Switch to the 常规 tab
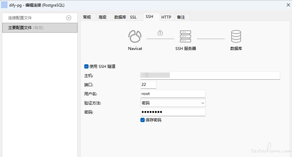 tap(87, 17)
